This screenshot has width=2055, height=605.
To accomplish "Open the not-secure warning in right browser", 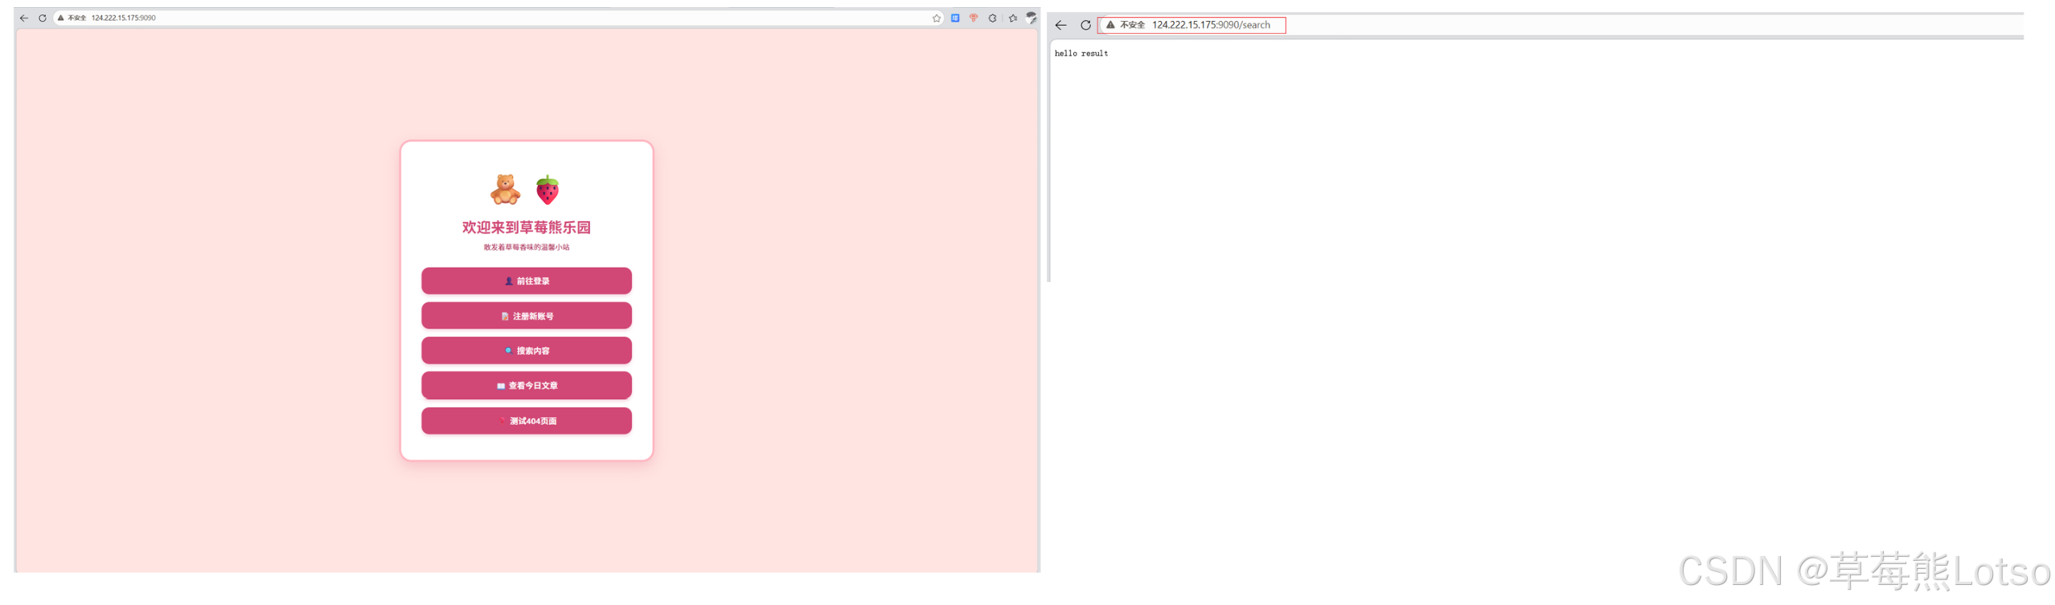I will coord(1125,25).
